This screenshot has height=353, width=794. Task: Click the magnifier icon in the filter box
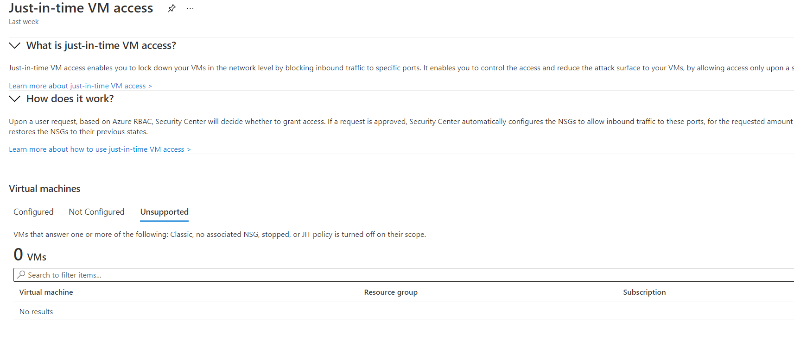(21, 274)
